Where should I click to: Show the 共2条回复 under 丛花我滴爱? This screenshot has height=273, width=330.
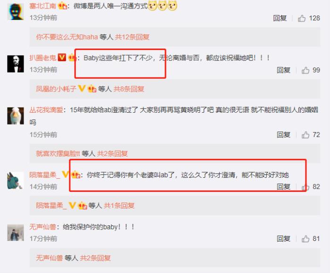[x=112, y=153]
